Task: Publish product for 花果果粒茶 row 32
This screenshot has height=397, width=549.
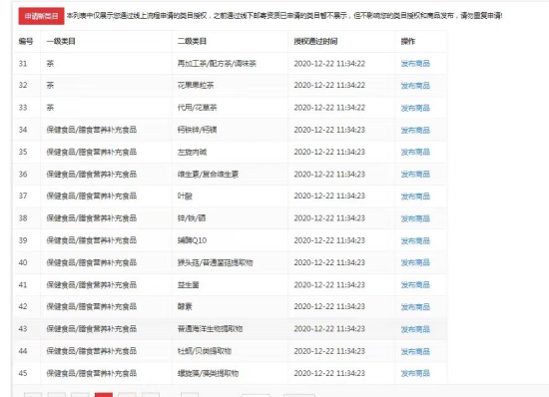Action: [415, 86]
